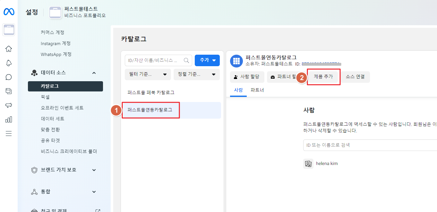
Task: Click the 사람 할당 button
Action: click(x=247, y=77)
